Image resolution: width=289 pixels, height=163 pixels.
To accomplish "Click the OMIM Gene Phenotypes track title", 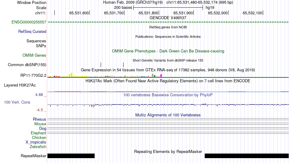I will [x=168, y=51].
